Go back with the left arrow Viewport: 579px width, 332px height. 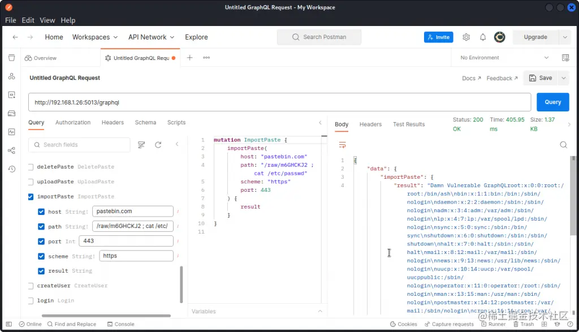15,37
